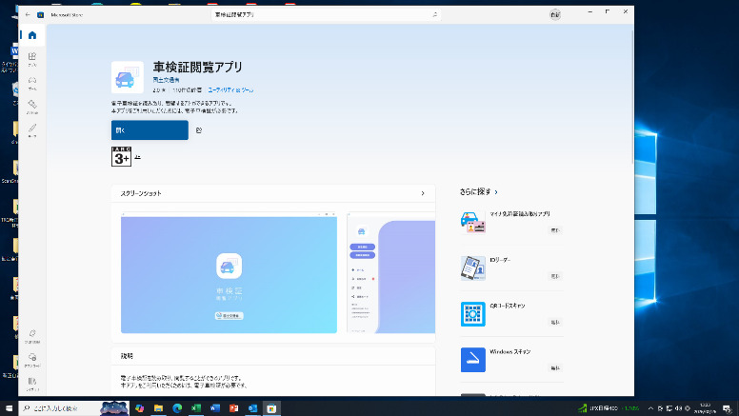Expand the スクリーンショット section chevron
This screenshot has height=416, width=739.
423,193
